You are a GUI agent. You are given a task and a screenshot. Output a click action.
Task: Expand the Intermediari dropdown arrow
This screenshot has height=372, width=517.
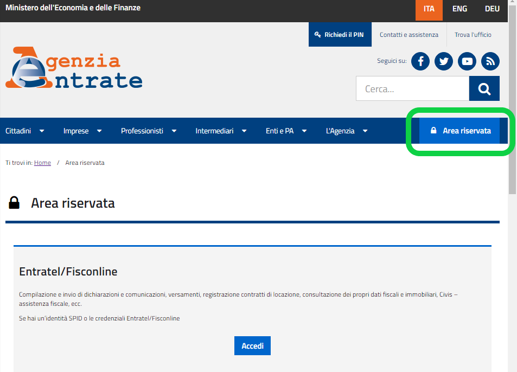244,131
